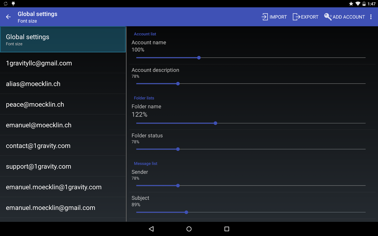The width and height of the screenshot is (378, 236).
Task: Click the Account name setting label
Action: tap(149, 42)
